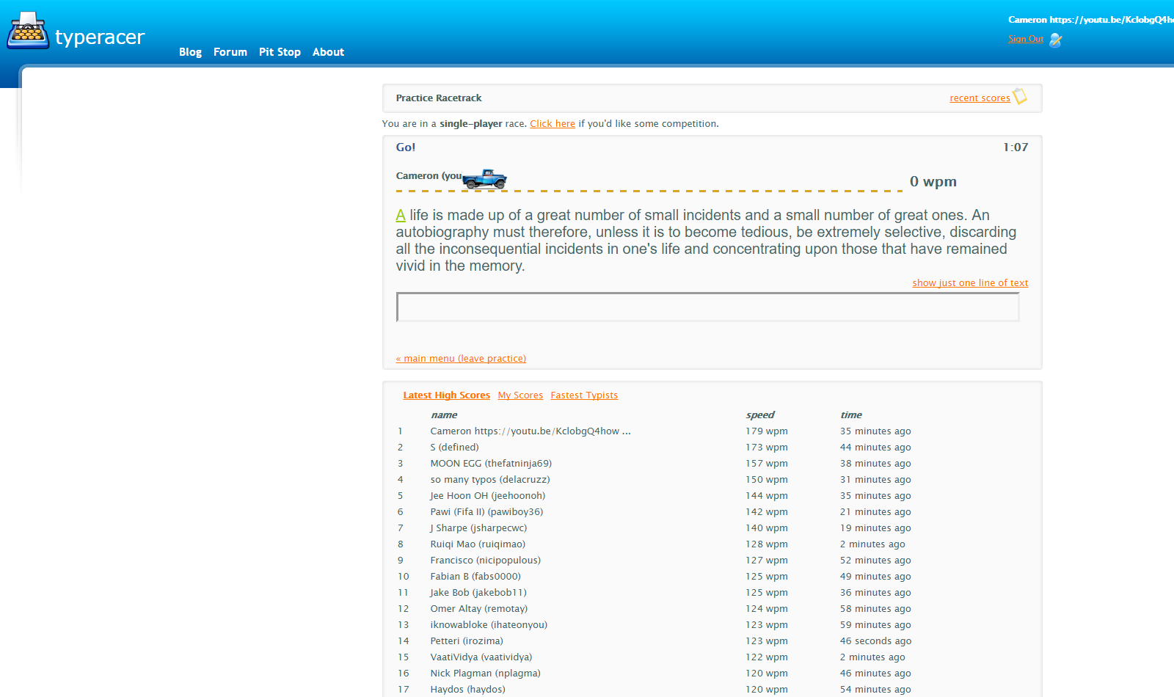
Task: Select 'iknowabloke (ihateonyou)' entry
Action: coord(489,625)
